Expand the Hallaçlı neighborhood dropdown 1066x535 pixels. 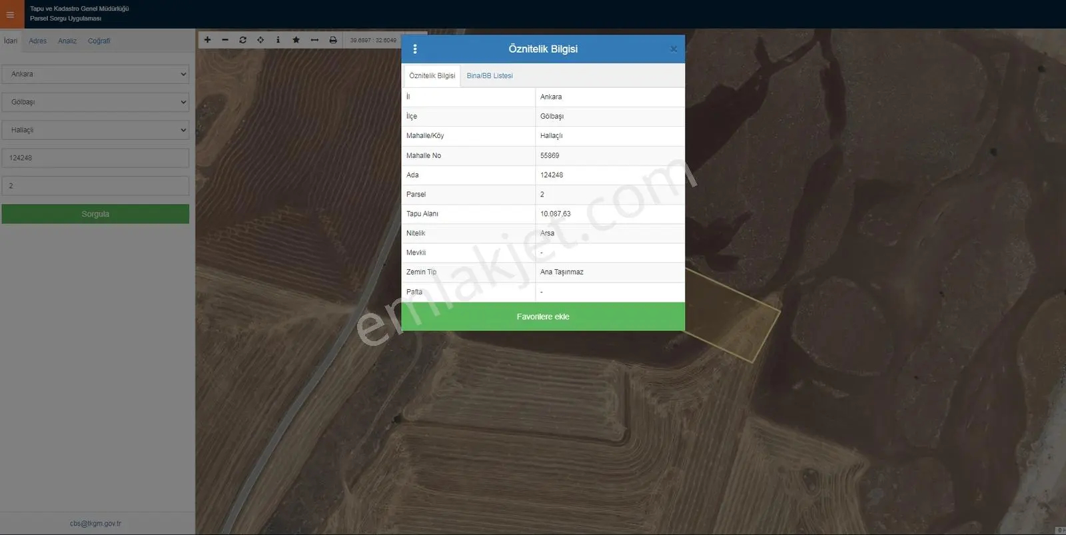point(95,130)
